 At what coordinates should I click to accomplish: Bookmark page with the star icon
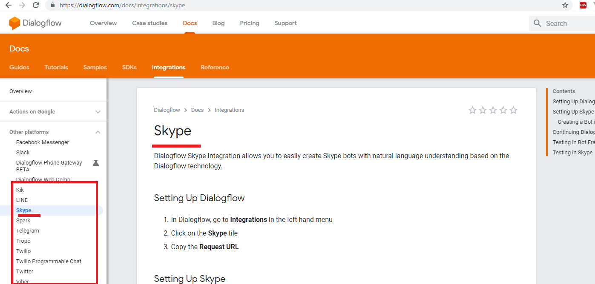pyautogui.click(x=565, y=6)
